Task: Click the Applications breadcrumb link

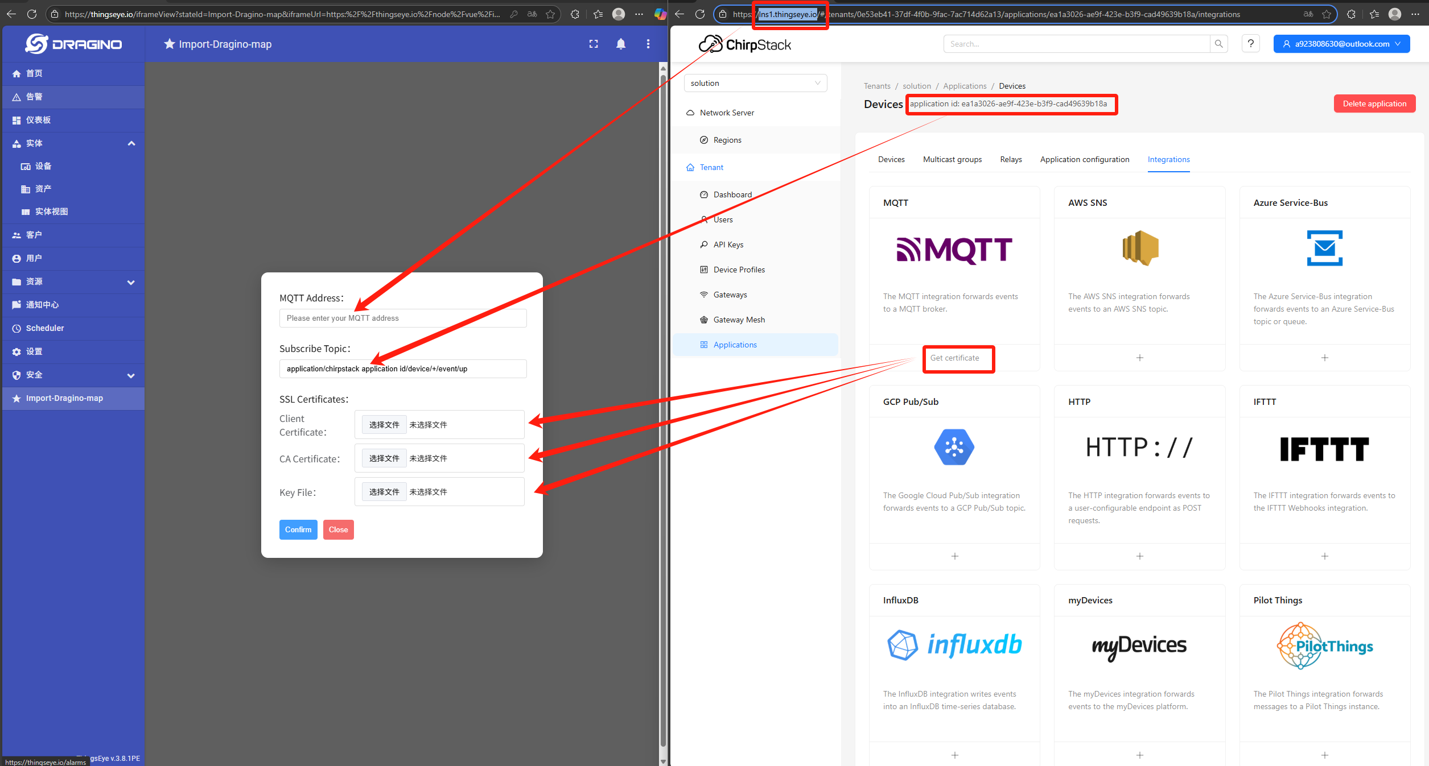Action: click(965, 86)
